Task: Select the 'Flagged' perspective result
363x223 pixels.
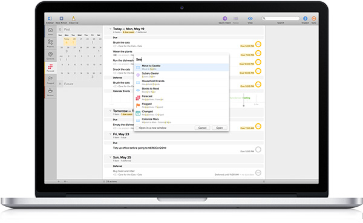Action: [x=181, y=105]
